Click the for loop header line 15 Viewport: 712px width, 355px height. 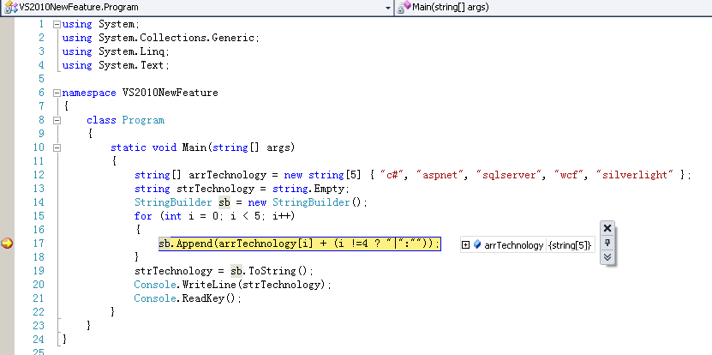(215, 216)
